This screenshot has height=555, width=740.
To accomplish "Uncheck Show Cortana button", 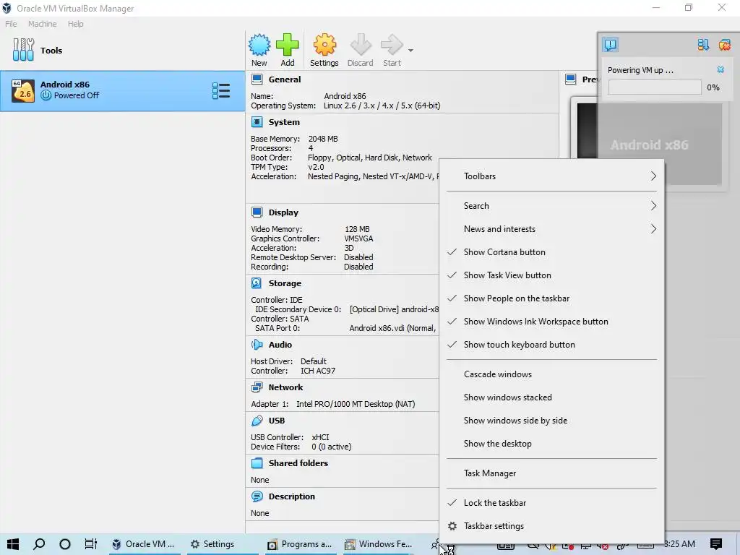I will (551, 252).
